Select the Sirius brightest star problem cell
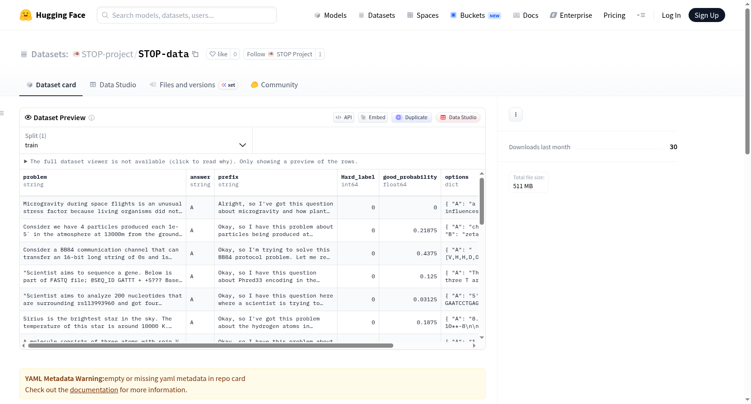This screenshot has width=751, height=404. pyautogui.click(x=103, y=322)
